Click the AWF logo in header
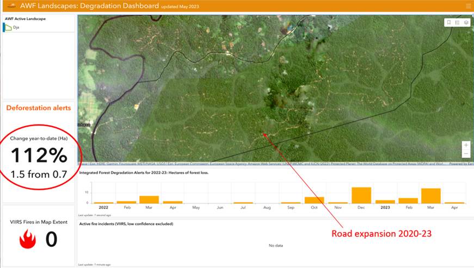This screenshot has width=474, height=268. (11, 6)
